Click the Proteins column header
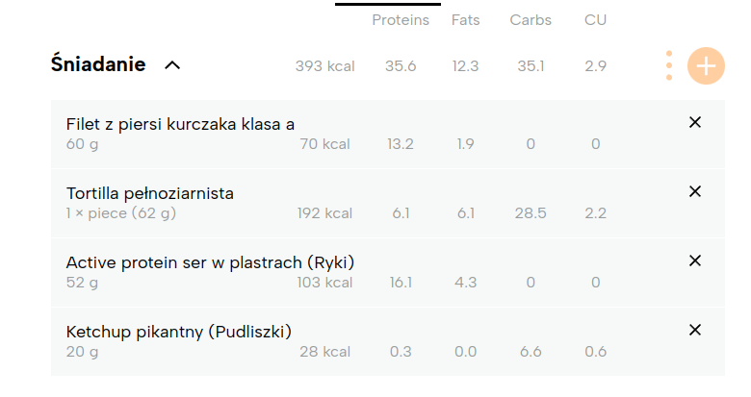The height and width of the screenshot is (397, 751). pyautogui.click(x=401, y=20)
